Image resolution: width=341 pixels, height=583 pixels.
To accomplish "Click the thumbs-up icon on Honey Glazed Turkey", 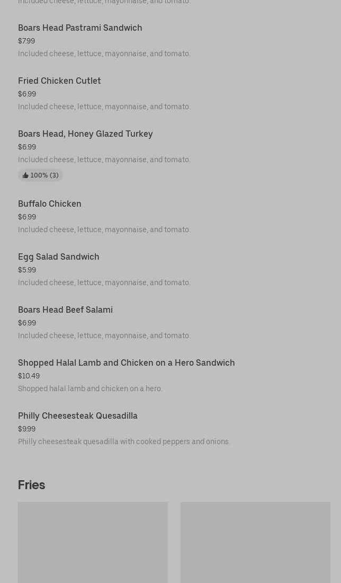I will [25, 175].
